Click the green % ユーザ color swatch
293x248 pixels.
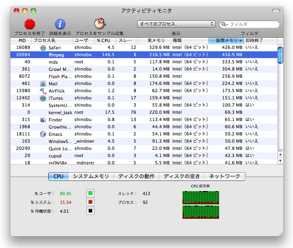point(90,194)
